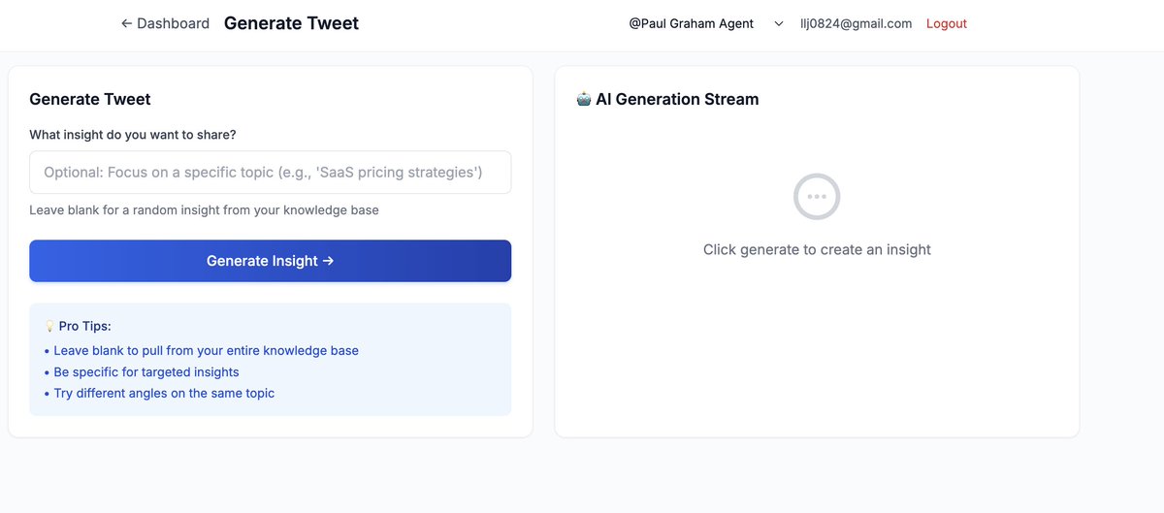Click the Generate Insight button
This screenshot has width=1164, height=513.
[x=270, y=261]
